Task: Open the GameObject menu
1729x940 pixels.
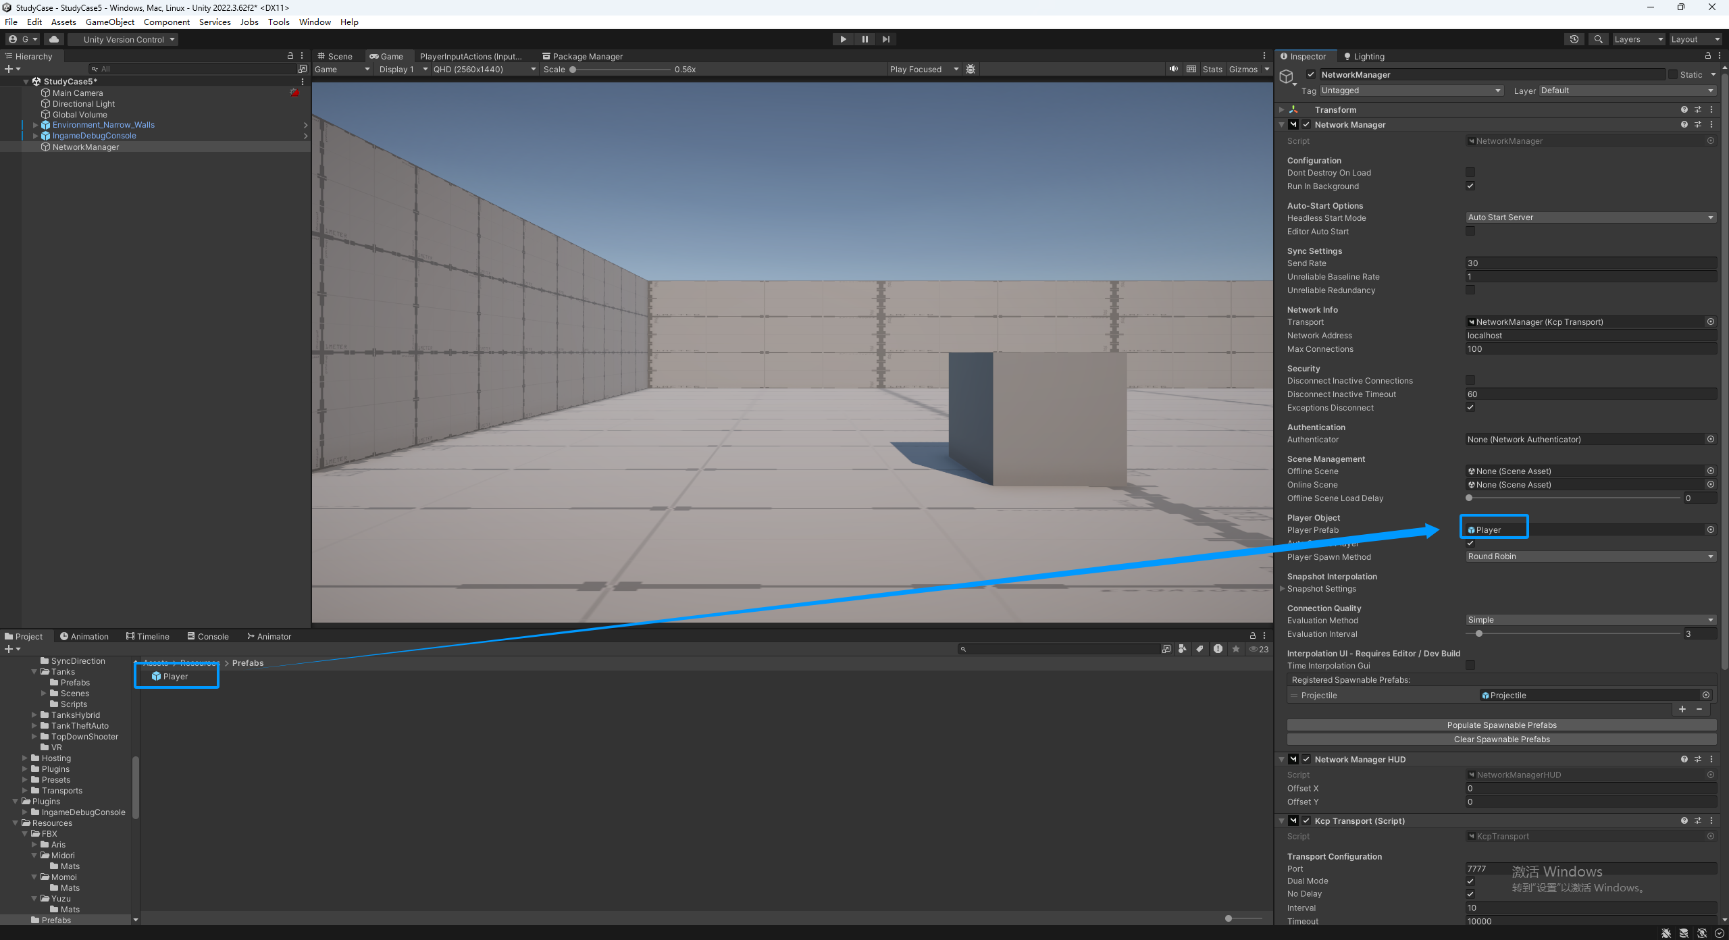Action: tap(109, 22)
